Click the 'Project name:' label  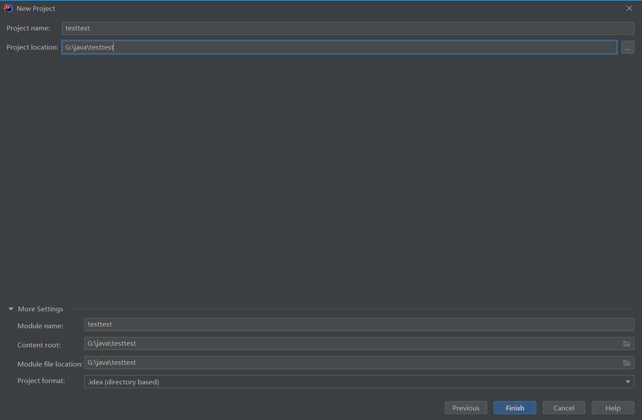pyautogui.click(x=28, y=28)
